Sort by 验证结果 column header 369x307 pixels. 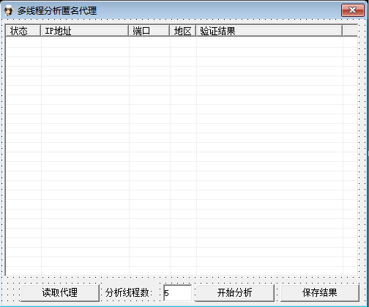click(269, 31)
